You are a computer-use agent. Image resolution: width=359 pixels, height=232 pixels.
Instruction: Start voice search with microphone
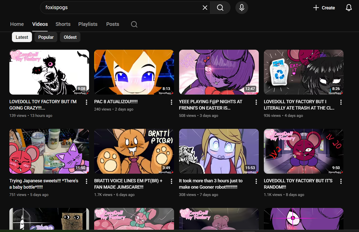pos(242,8)
